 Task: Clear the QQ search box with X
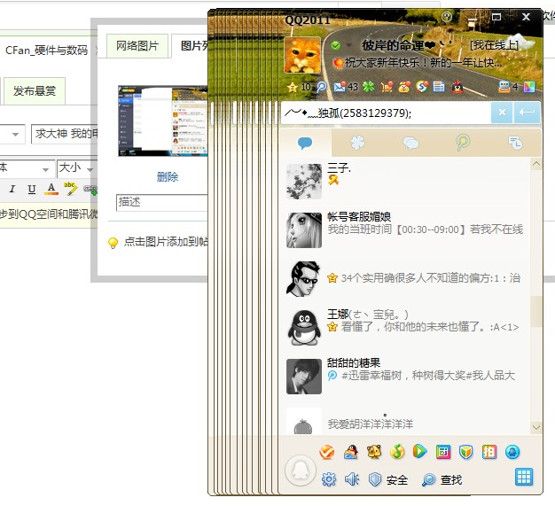pos(502,113)
